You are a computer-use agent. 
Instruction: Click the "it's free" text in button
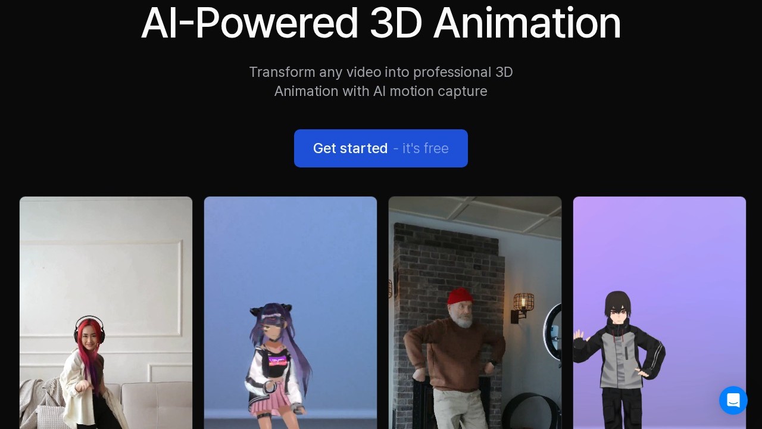(x=425, y=148)
